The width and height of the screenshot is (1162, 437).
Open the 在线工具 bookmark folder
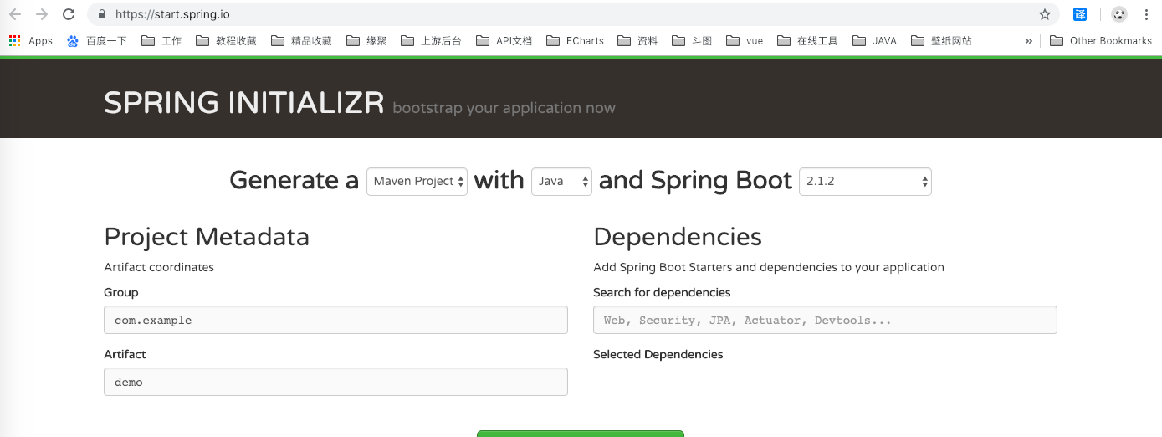click(x=807, y=40)
